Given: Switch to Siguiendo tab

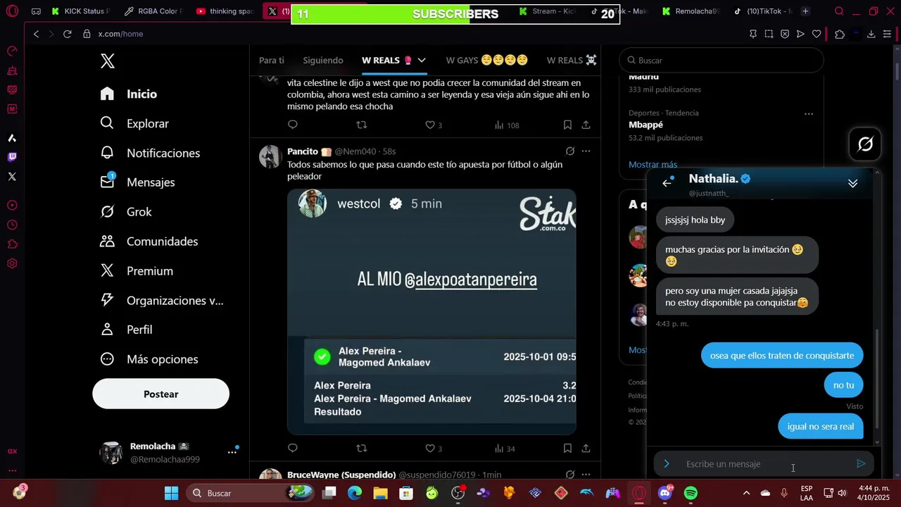Looking at the screenshot, I should [323, 61].
